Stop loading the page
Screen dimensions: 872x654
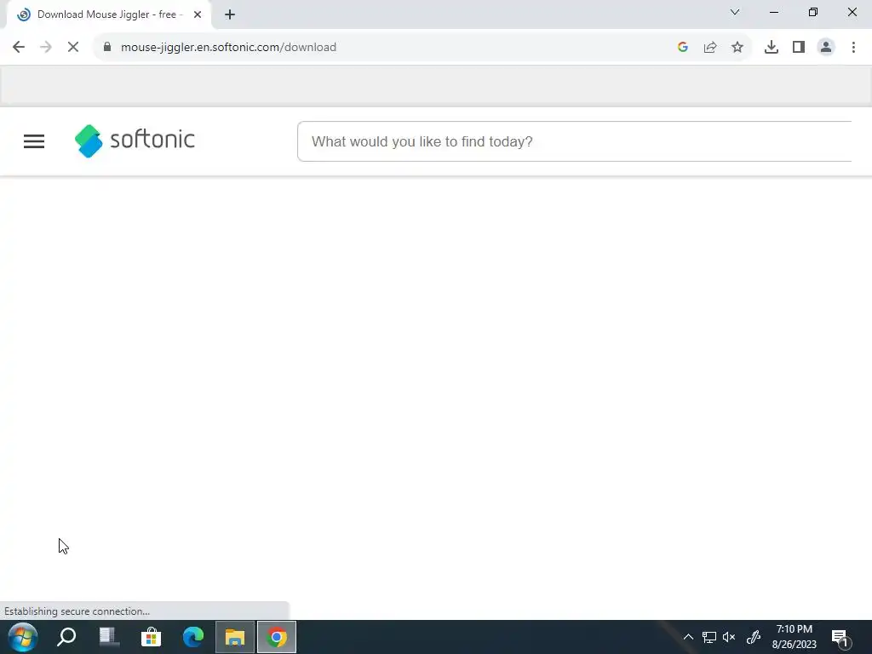coord(73,48)
